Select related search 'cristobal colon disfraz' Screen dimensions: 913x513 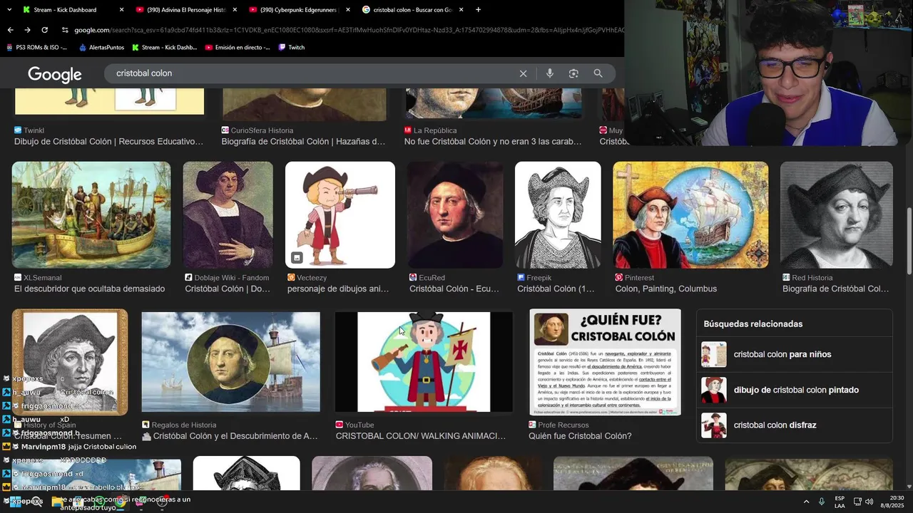[x=794, y=425]
